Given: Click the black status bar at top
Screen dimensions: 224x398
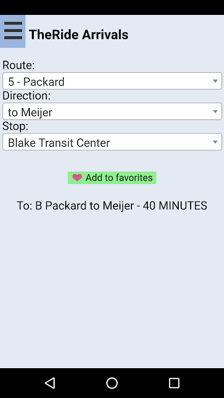Looking at the screenshot, I should pyautogui.click(x=112, y=7).
